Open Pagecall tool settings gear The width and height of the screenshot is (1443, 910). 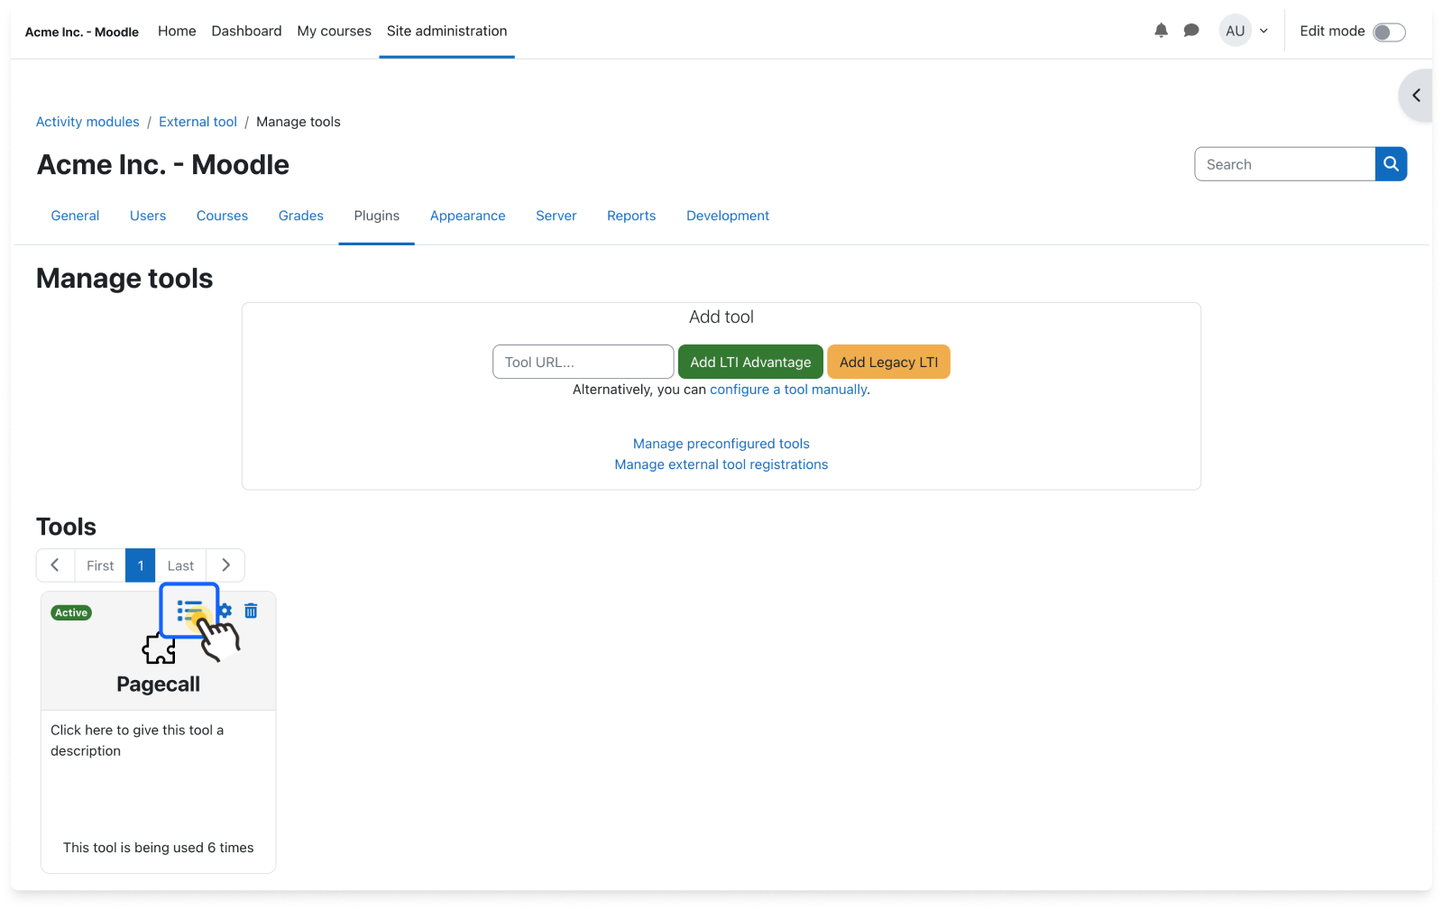pyautogui.click(x=226, y=611)
